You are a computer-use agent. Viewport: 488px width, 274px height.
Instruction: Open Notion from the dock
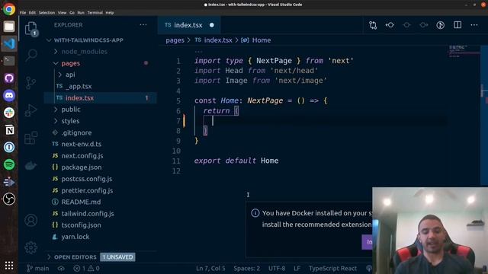point(9,130)
